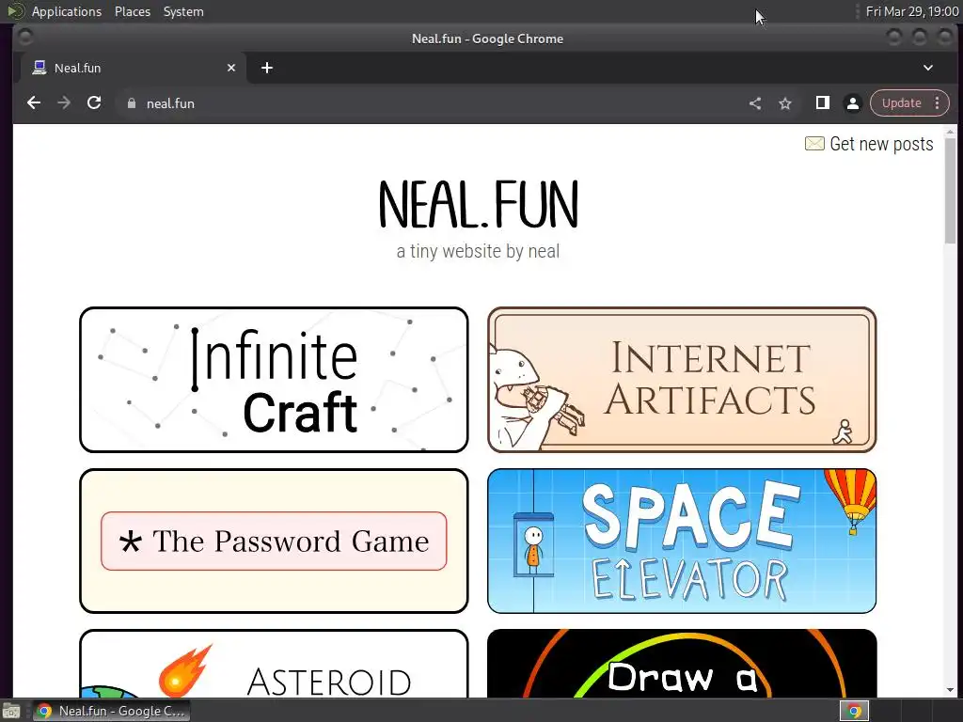Click the clock showing Fri Mar 29

click(912, 11)
